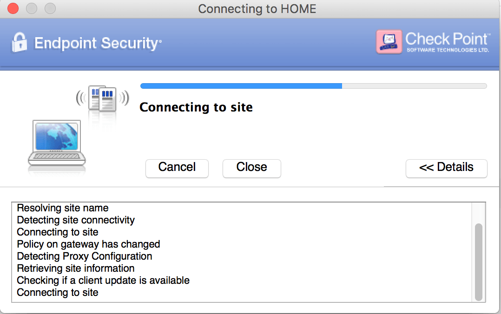Collapse the log with << Details
Screen dimensions: 501x314
pyautogui.click(x=446, y=168)
